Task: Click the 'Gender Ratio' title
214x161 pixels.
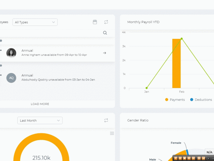Action: click(x=138, y=120)
